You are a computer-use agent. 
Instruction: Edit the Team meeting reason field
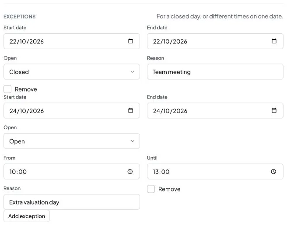215,72
